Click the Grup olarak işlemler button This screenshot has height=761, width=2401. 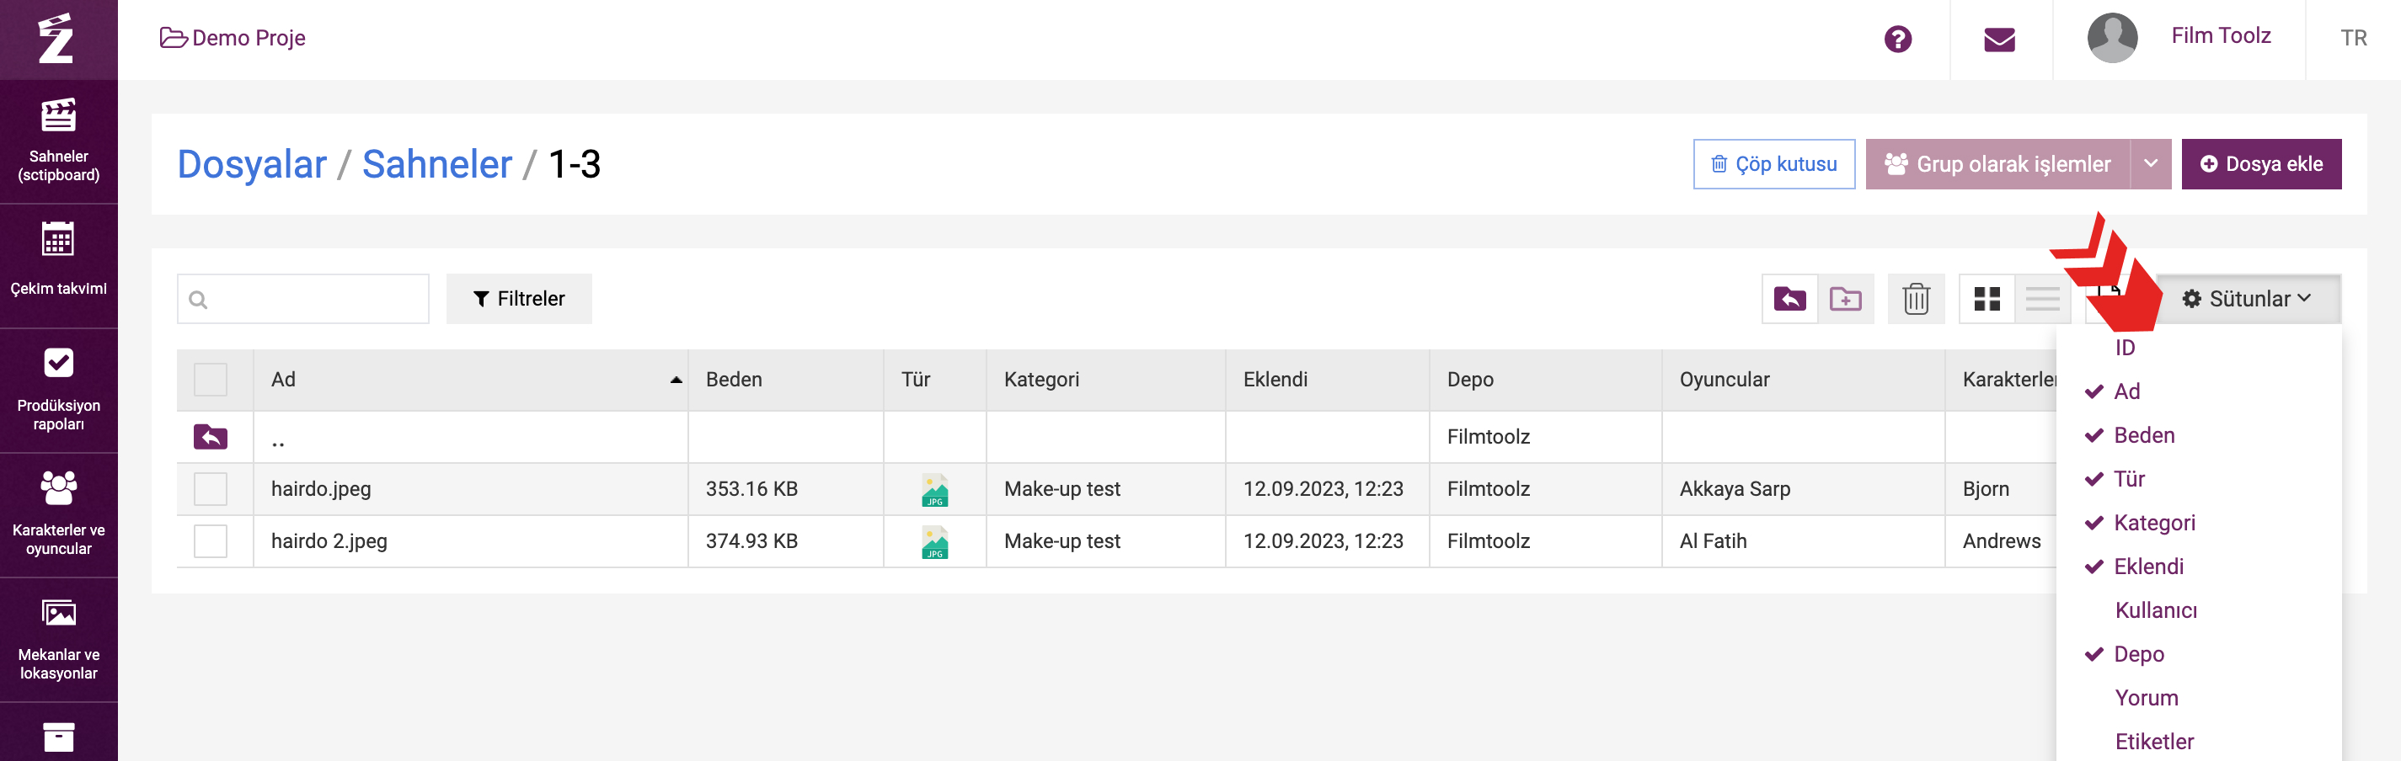coord(1997,164)
